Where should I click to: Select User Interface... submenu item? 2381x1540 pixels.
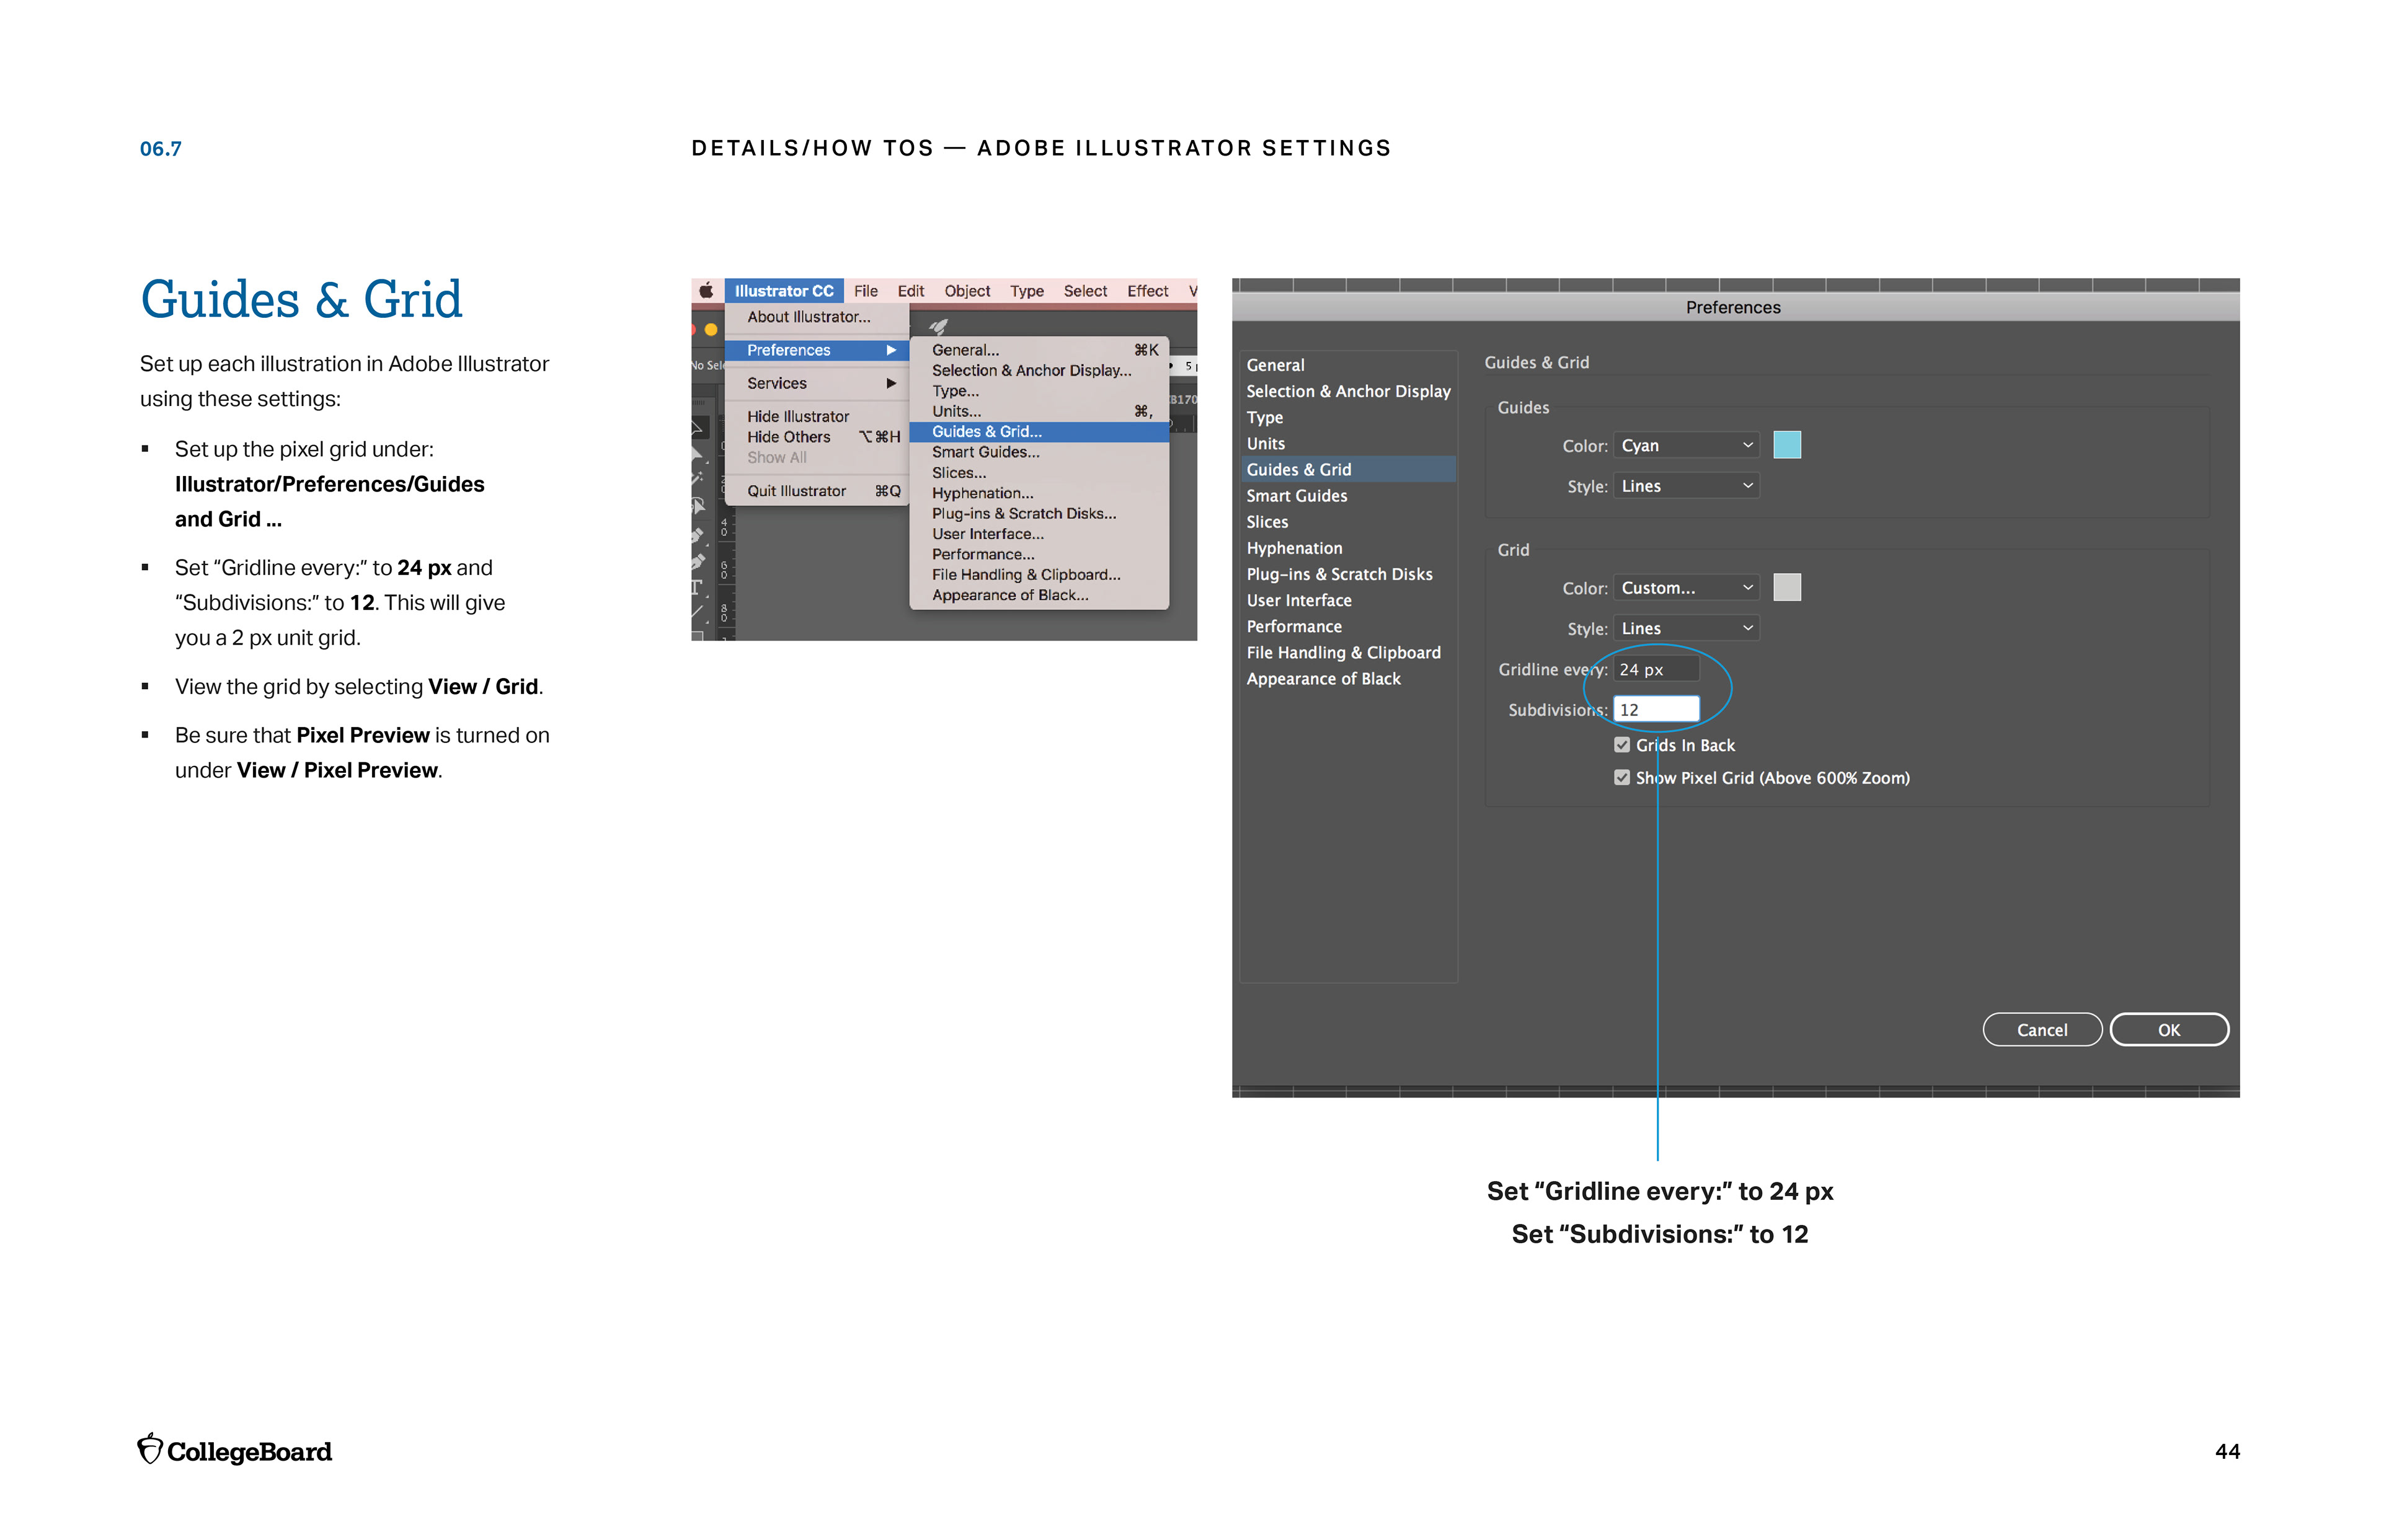pos(1039,534)
